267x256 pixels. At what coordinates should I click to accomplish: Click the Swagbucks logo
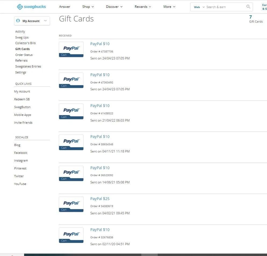[x=31, y=7]
